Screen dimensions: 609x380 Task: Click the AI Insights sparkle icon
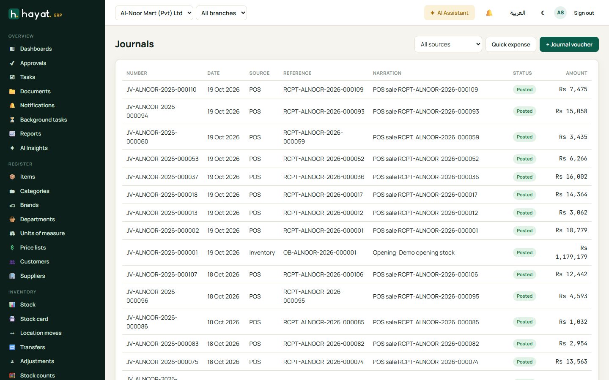pos(12,148)
